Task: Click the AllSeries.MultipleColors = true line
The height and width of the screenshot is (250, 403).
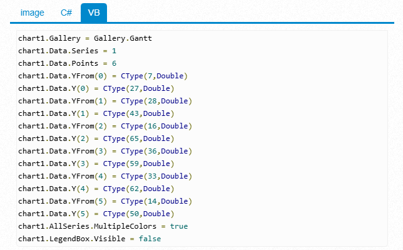Action: pyautogui.click(x=103, y=226)
